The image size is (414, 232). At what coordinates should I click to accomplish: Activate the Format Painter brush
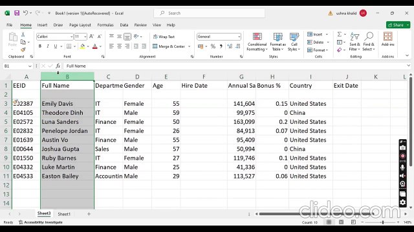click(23, 50)
